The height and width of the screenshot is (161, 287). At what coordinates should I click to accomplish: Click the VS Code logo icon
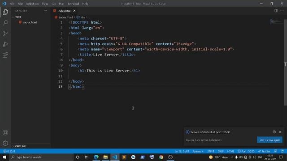point(4,4)
